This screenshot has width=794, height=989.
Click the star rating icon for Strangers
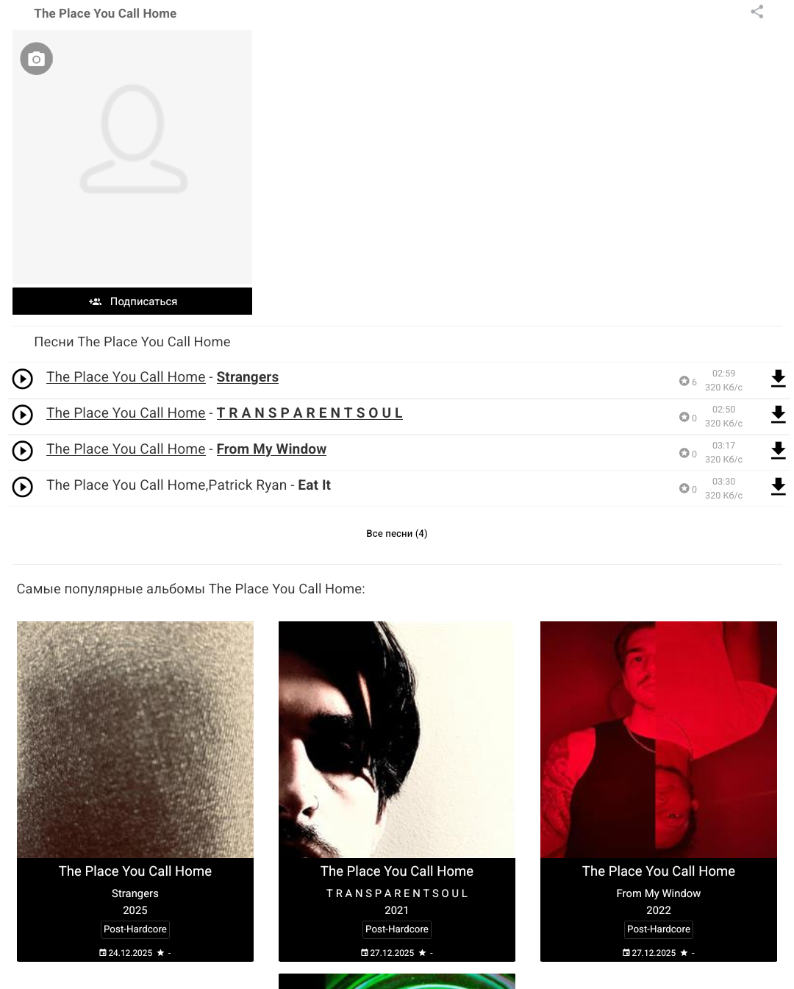684,381
